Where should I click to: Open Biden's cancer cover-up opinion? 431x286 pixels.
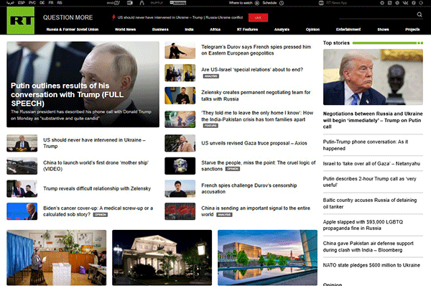[x=98, y=211]
